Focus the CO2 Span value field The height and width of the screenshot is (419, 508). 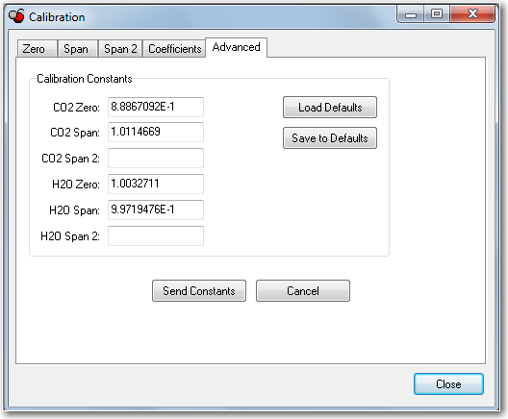pos(156,132)
